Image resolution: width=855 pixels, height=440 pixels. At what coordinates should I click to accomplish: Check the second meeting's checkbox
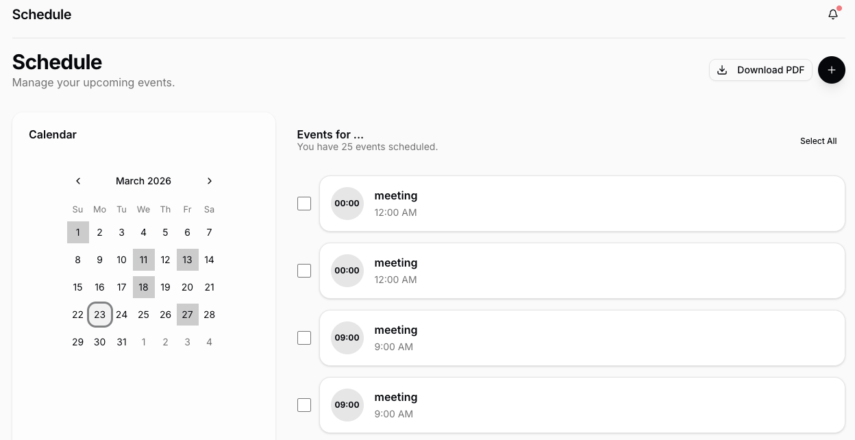click(x=304, y=271)
